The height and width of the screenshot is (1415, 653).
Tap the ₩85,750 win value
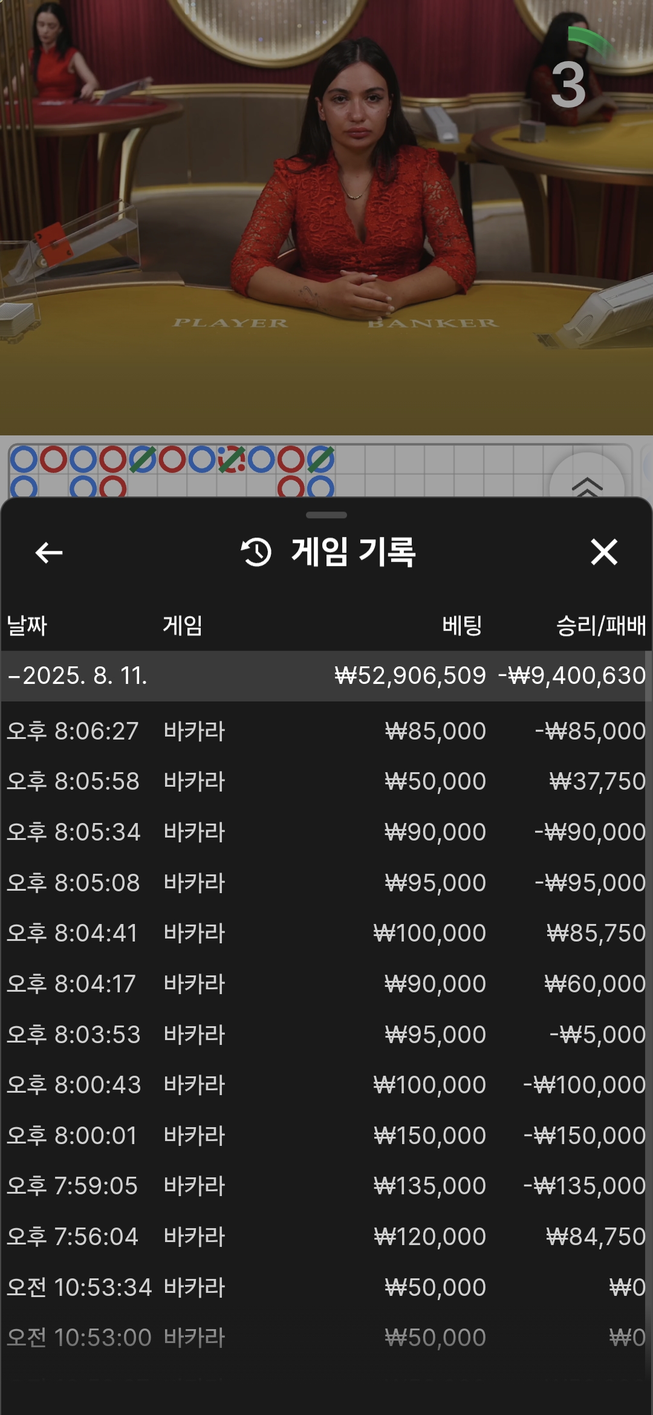[597, 933]
